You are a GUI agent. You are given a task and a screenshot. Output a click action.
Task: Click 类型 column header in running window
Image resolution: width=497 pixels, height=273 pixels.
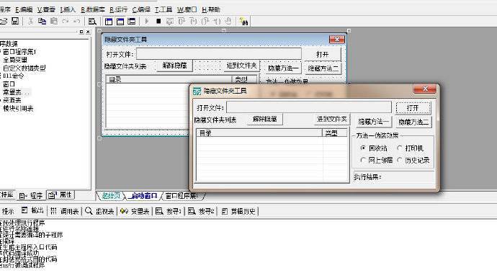coord(335,133)
